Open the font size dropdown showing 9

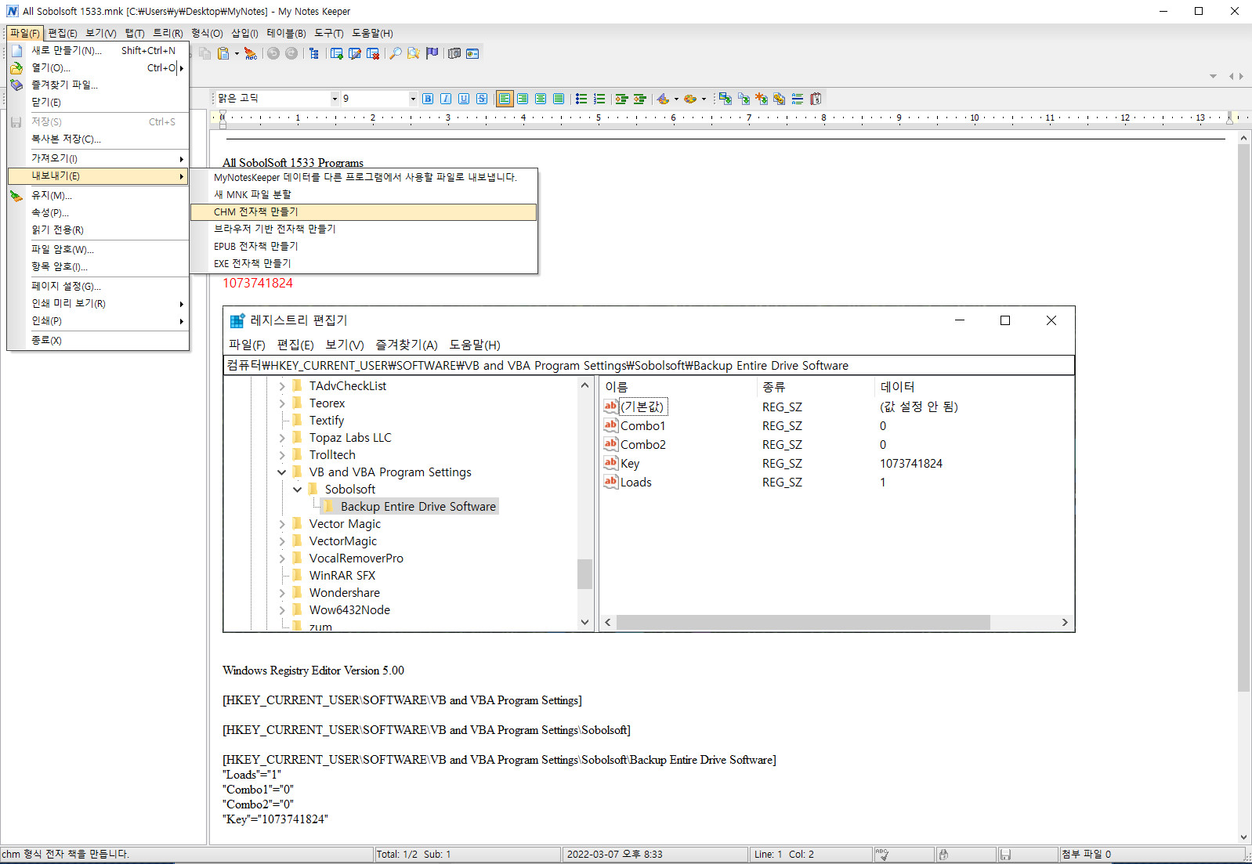click(413, 99)
